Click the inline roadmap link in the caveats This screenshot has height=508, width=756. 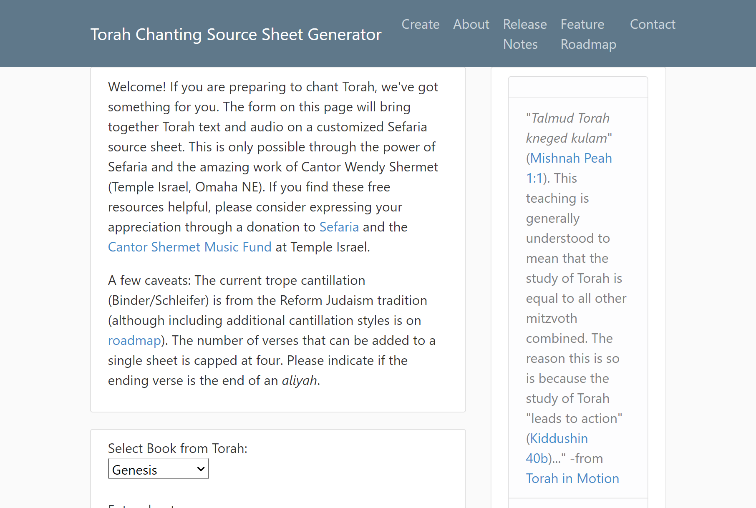pos(134,340)
